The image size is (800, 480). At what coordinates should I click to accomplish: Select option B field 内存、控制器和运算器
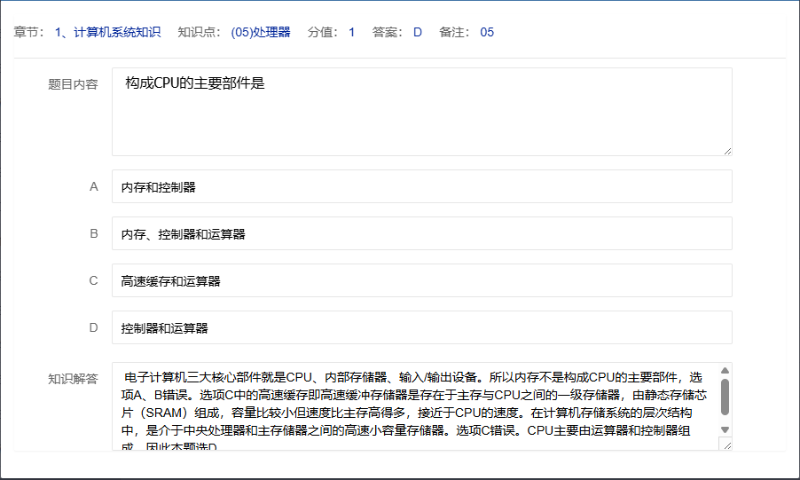click(x=421, y=234)
